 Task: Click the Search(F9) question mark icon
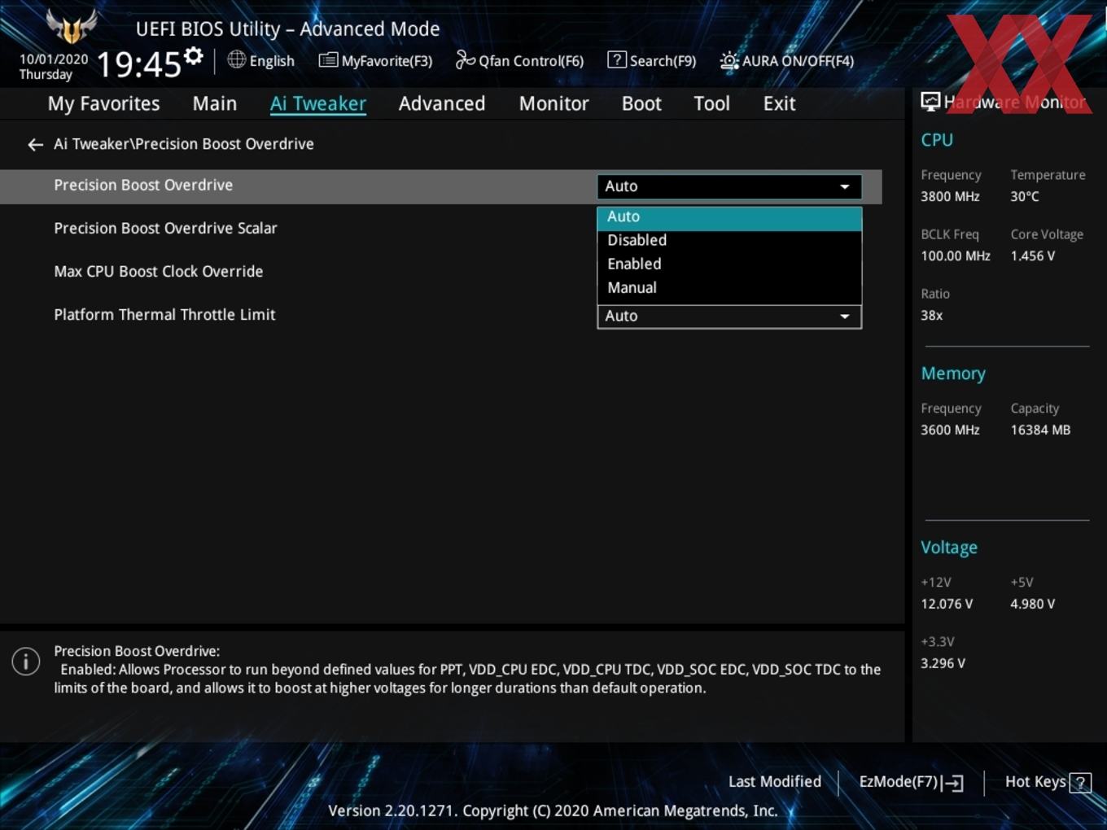[x=617, y=59]
